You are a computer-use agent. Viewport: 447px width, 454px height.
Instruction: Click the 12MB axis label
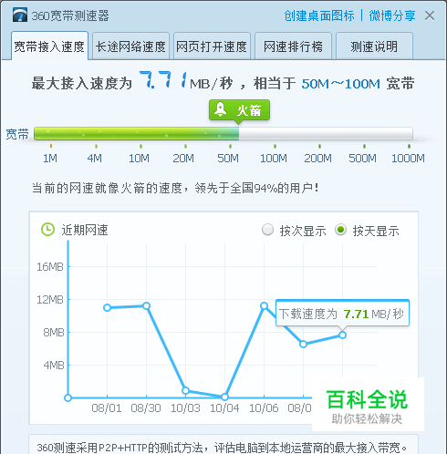point(50,300)
